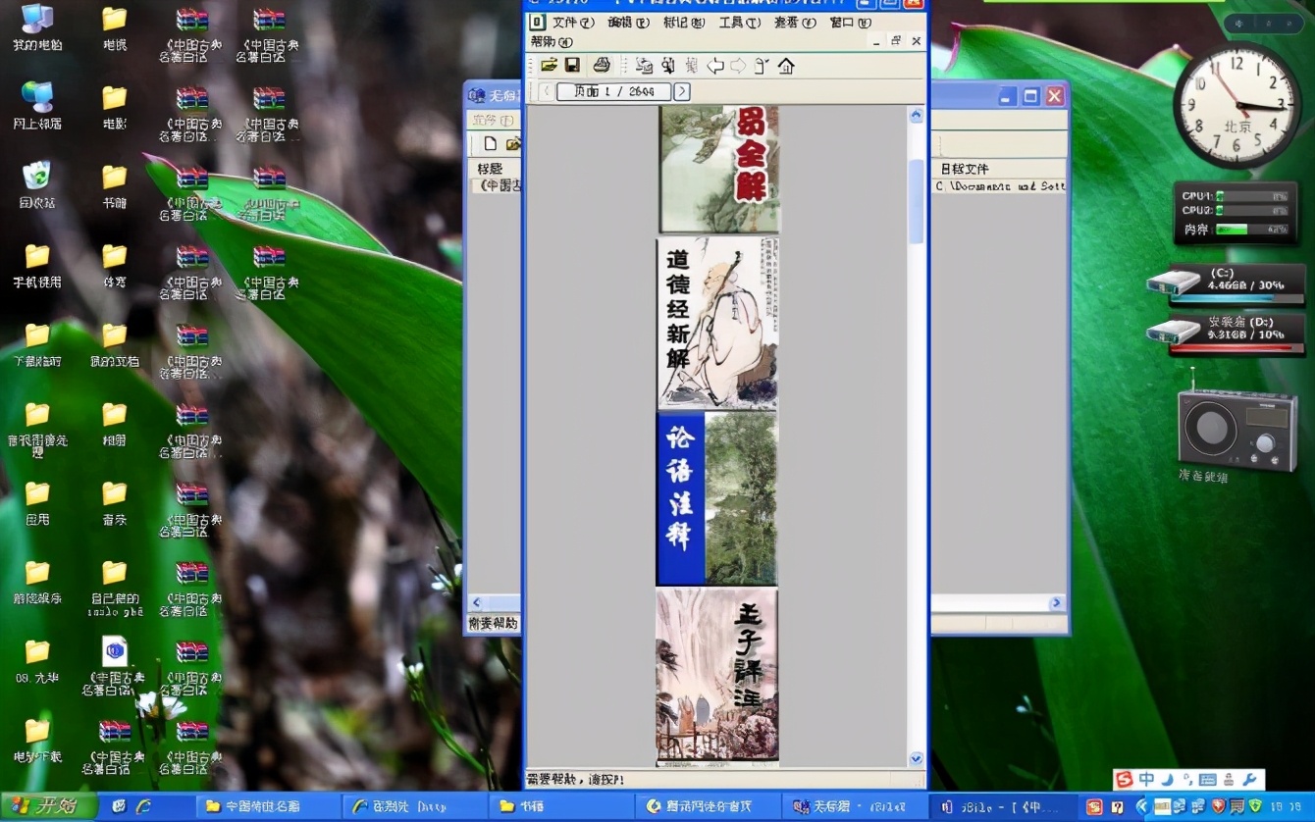Open the input method soft keyboard icon
Viewport: 1315px width, 822px height.
[x=1207, y=780]
